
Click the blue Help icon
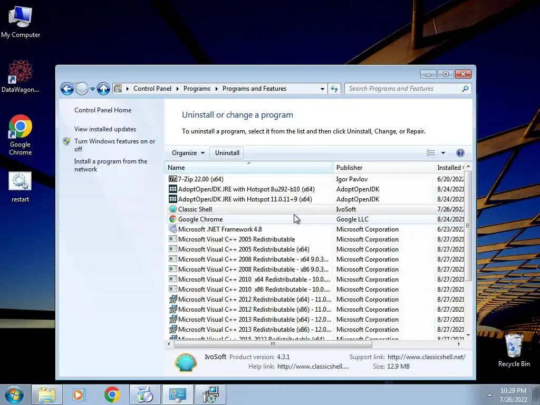460,153
